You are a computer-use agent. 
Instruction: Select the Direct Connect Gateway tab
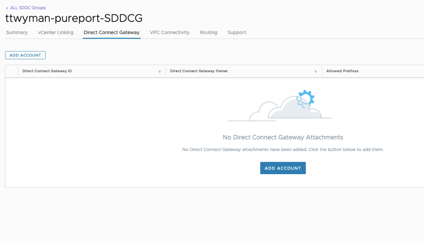111,32
